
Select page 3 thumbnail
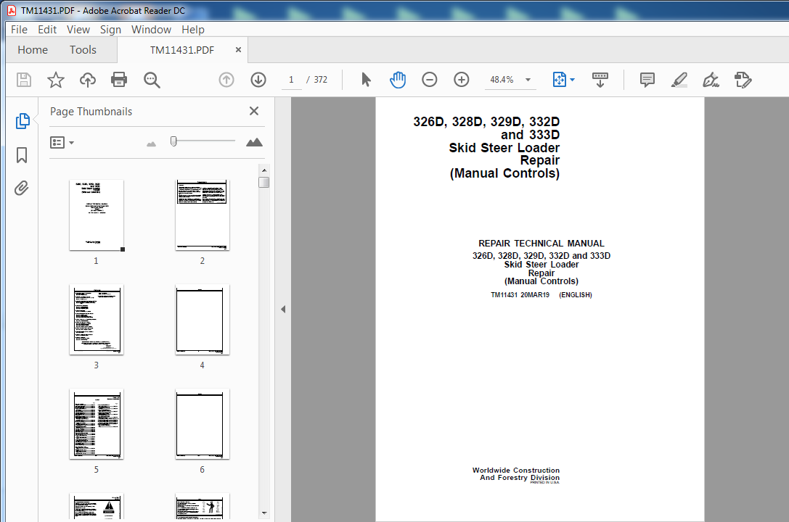[96, 320]
